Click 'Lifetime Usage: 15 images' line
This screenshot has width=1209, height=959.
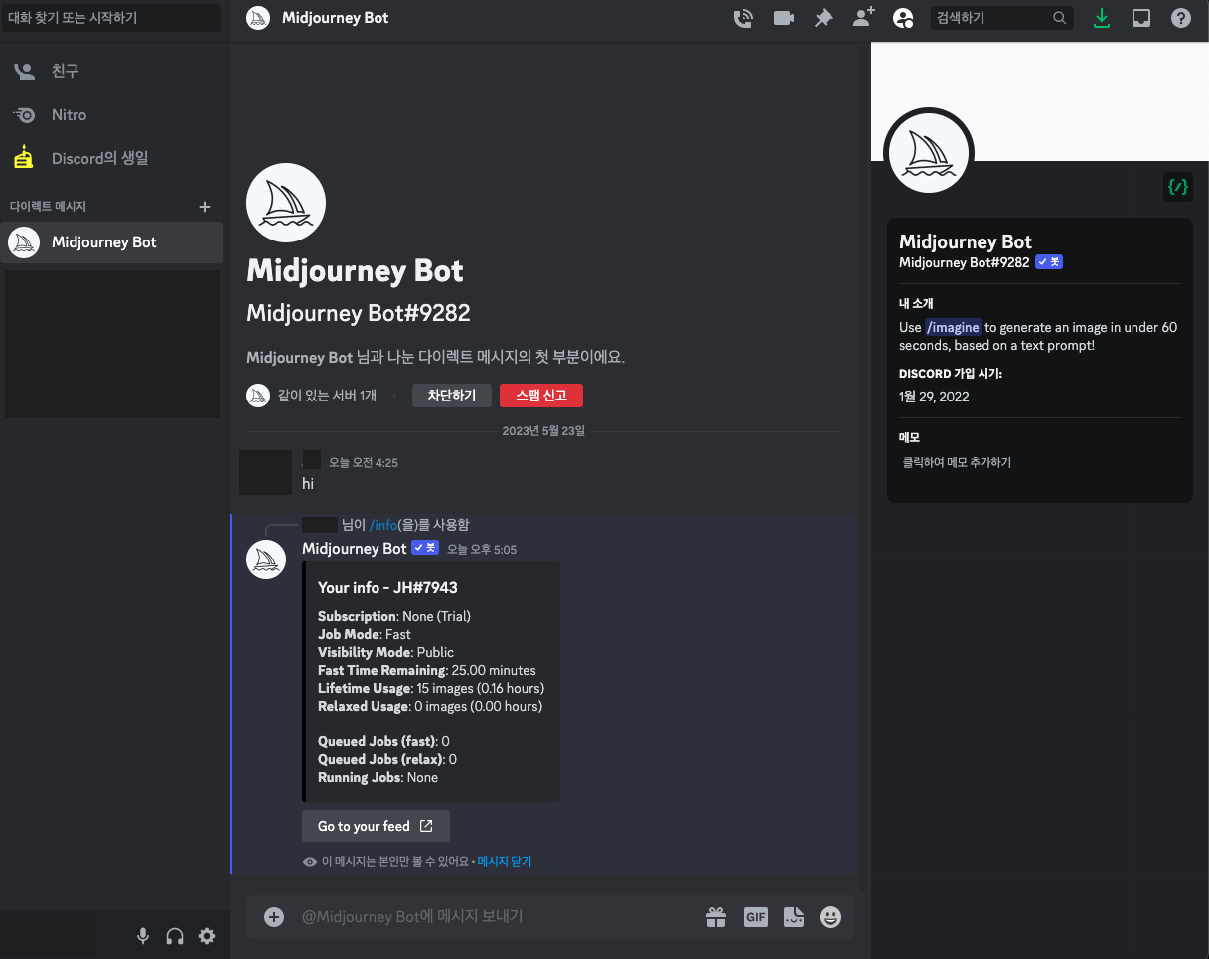[x=431, y=688]
